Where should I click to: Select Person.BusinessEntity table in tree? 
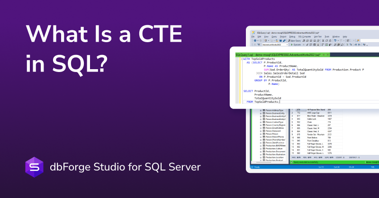[x=275, y=113]
